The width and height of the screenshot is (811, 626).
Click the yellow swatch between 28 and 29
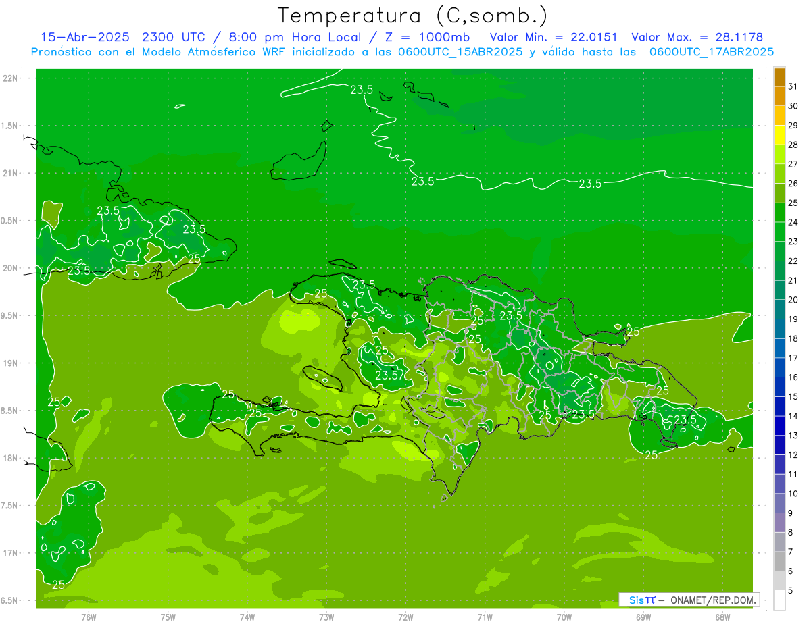pos(779,135)
